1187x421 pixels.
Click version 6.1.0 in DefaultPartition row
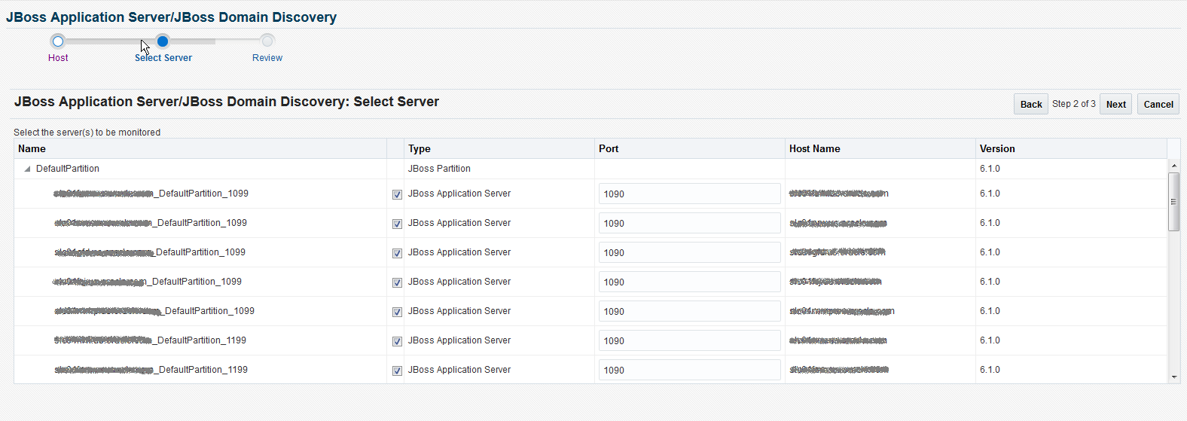coord(990,169)
